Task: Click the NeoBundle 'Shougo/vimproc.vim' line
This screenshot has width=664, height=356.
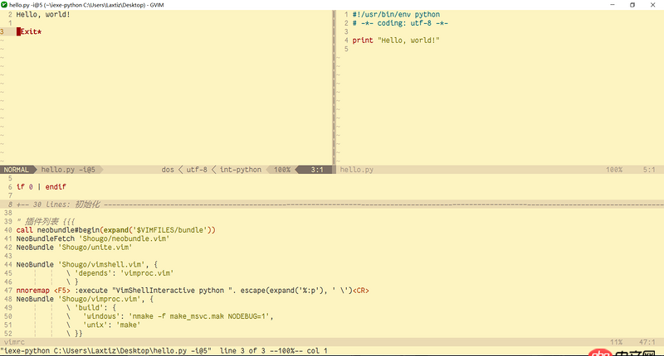Action: 85,299
